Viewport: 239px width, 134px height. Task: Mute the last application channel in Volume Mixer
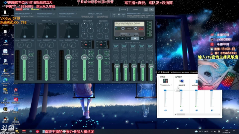(x=212, y=110)
